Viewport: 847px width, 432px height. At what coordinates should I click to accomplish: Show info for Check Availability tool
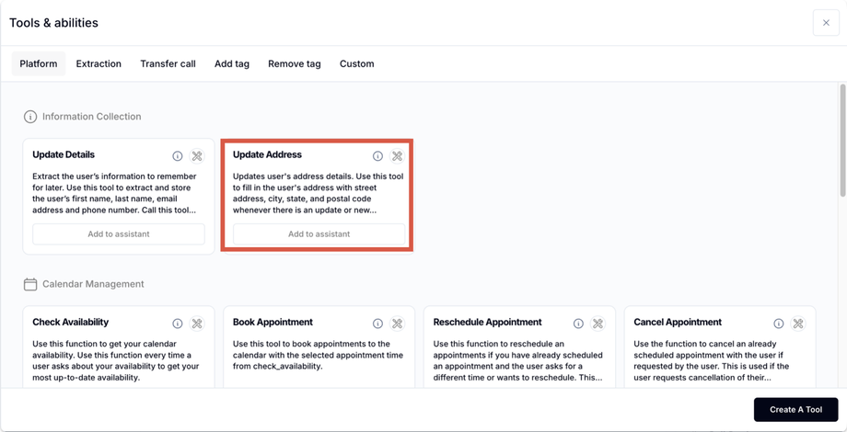[x=178, y=324]
